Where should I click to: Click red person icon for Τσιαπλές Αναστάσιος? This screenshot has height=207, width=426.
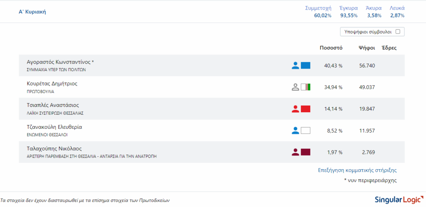point(295,109)
